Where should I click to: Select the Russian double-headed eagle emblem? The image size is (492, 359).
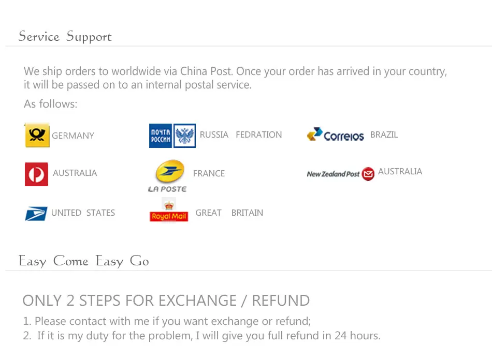[184, 136]
